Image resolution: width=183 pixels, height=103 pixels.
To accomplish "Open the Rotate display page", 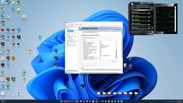I will (69, 38).
